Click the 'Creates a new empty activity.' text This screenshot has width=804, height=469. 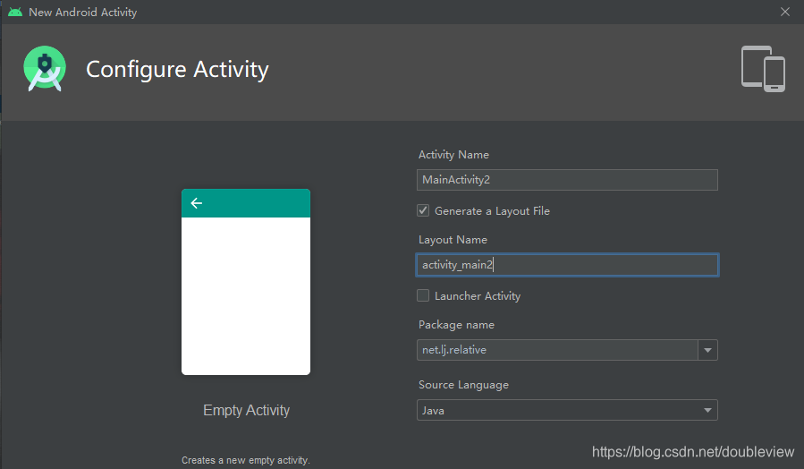coord(246,460)
